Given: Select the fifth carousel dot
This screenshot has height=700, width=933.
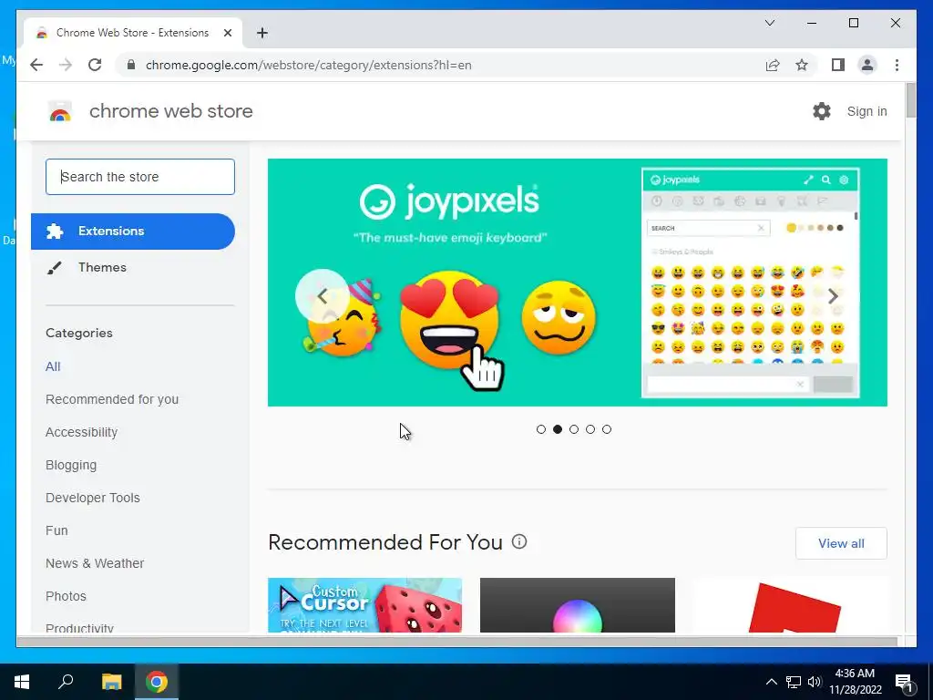Looking at the screenshot, I should coord(606,429).
